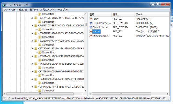Collapse the {802389A0-9C1A key
Viewport: 173px width, 104px height.
(x=32, y=41)
